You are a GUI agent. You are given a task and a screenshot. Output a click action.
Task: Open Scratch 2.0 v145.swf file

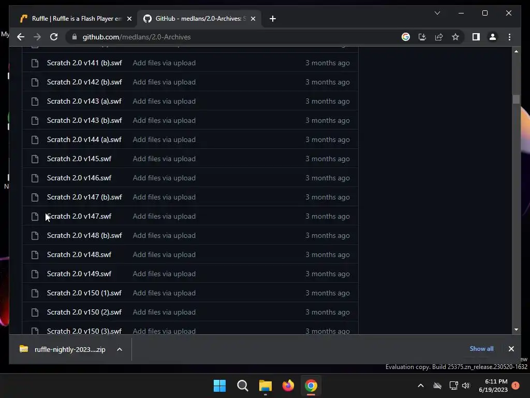pyautogui.click(x=79, y=159)
